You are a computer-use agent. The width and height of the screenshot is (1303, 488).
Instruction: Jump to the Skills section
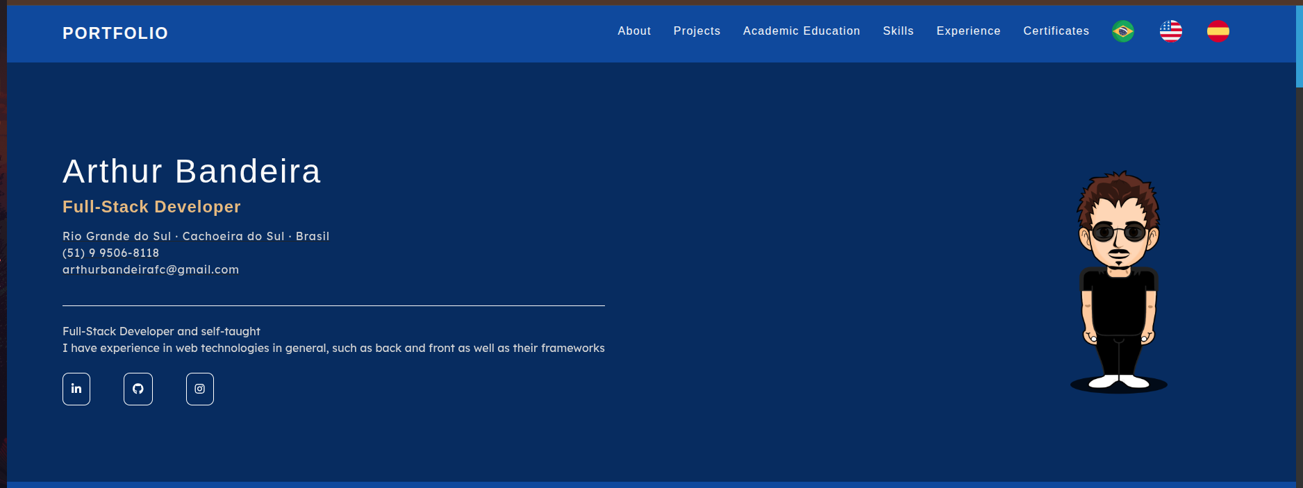coord(898,31)
